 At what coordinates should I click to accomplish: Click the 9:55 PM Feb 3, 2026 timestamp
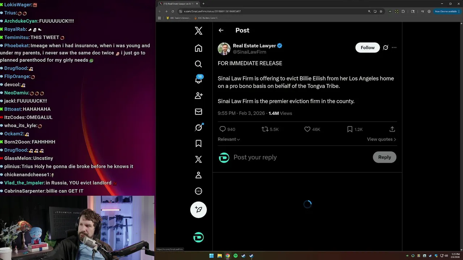(x=241, y=113)
